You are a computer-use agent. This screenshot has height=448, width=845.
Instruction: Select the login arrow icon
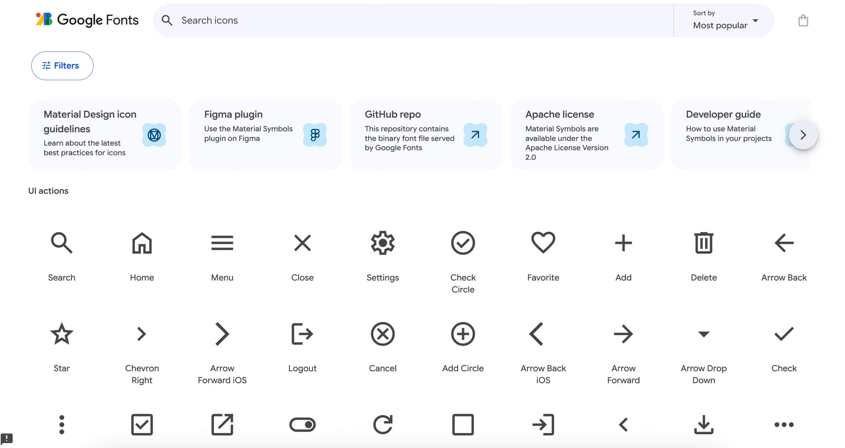(543, 424)
